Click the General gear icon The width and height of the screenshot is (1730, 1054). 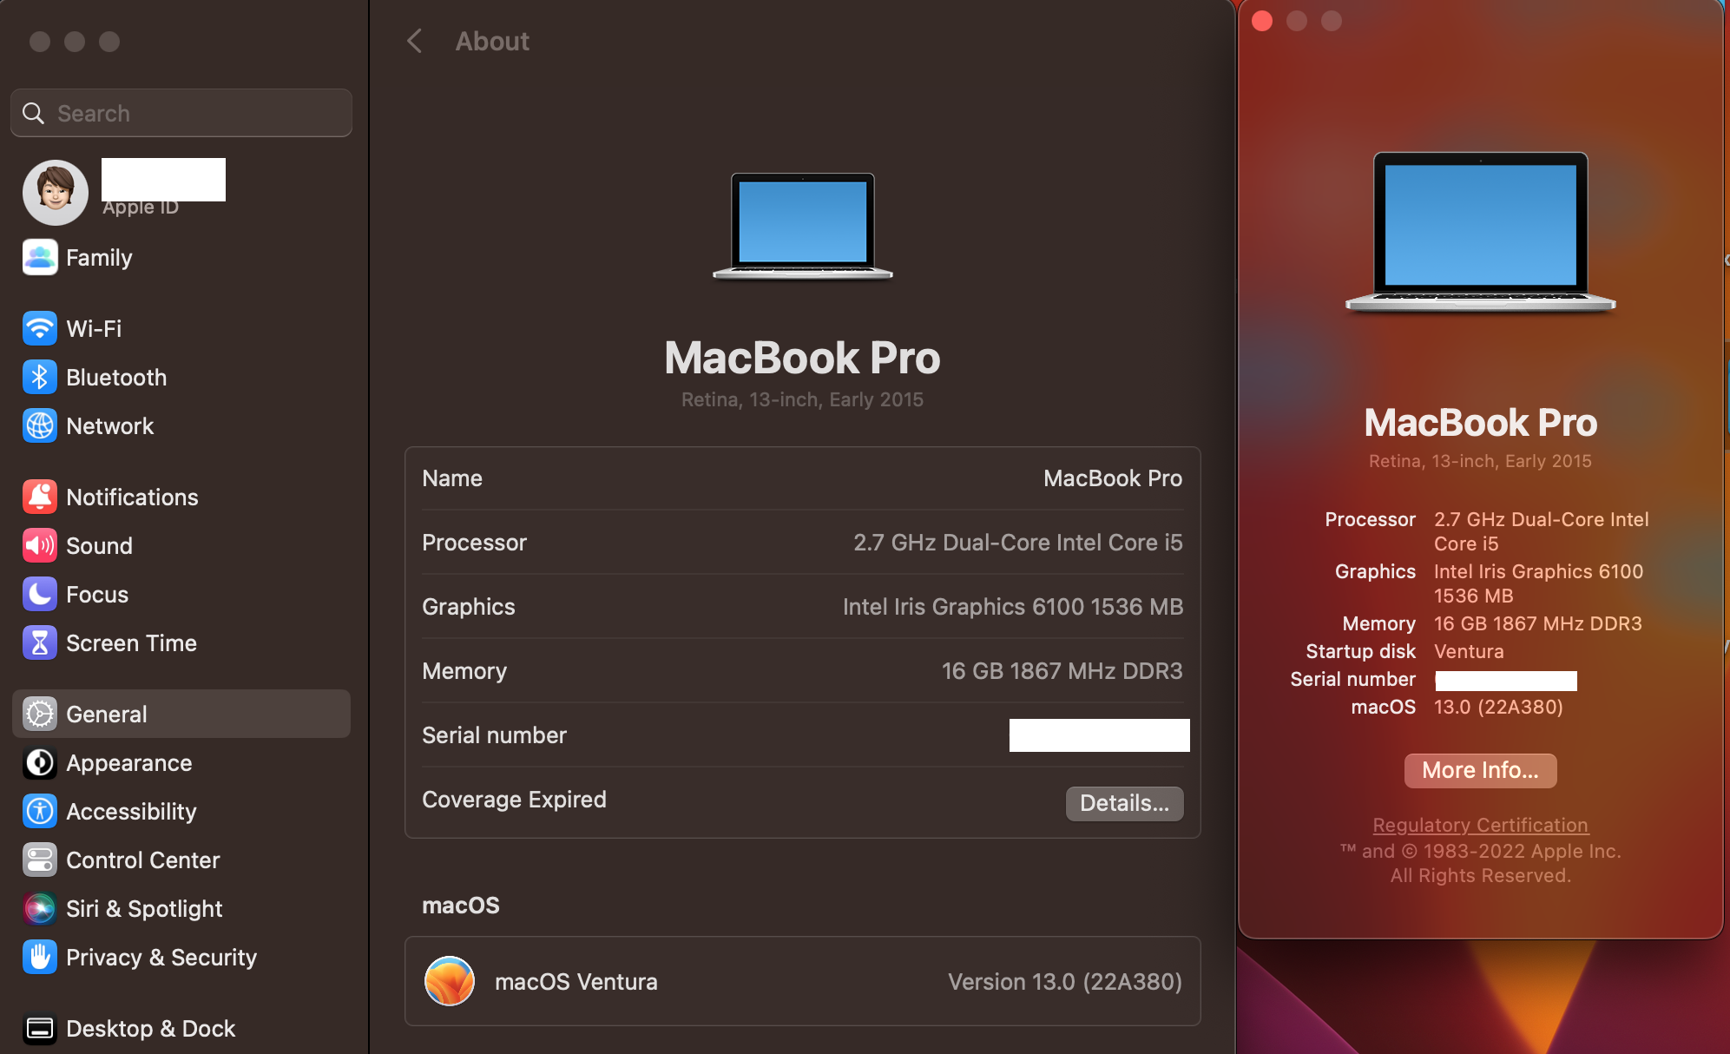[40, 715]
